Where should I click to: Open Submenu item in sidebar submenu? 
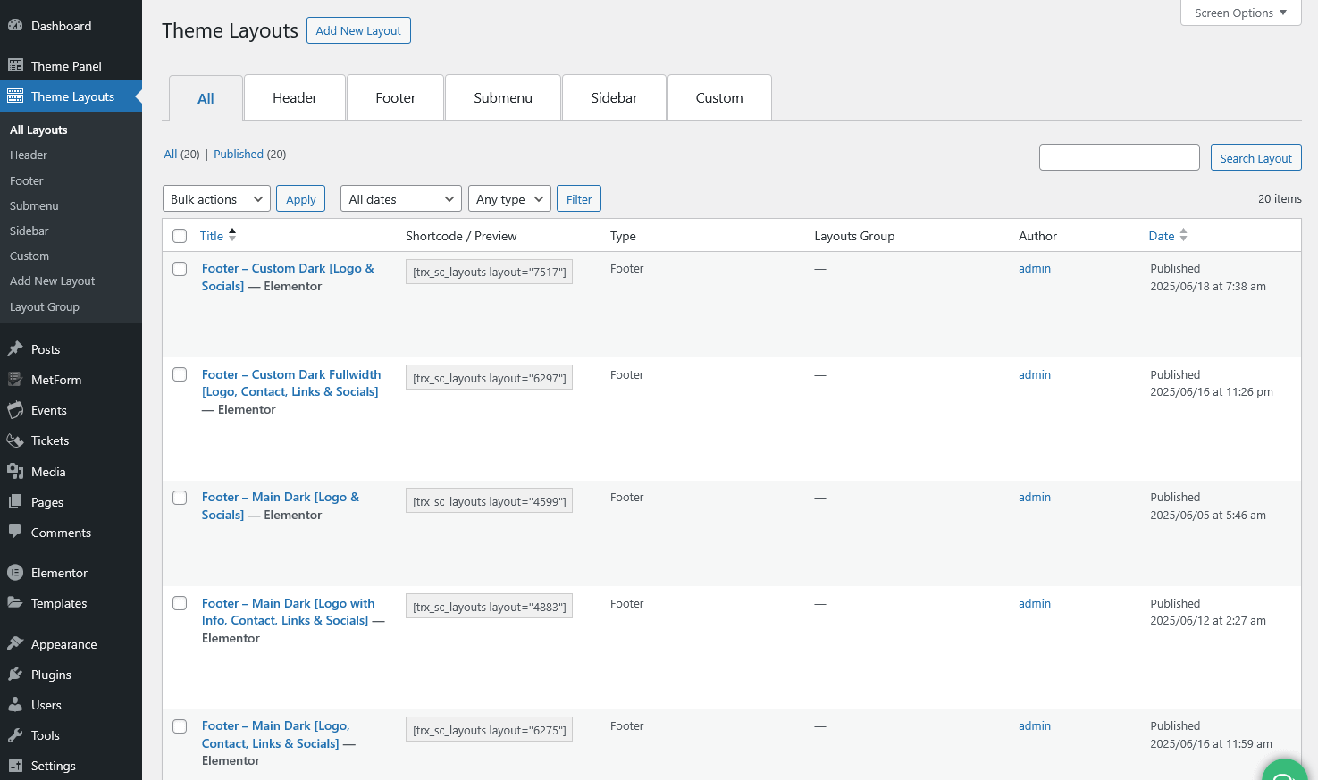[x=34, y=205]
